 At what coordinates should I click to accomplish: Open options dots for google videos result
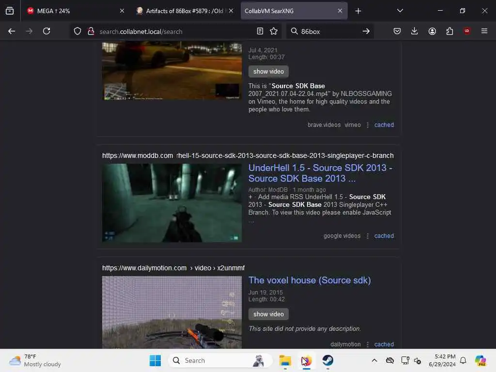(x=368, y=236)
